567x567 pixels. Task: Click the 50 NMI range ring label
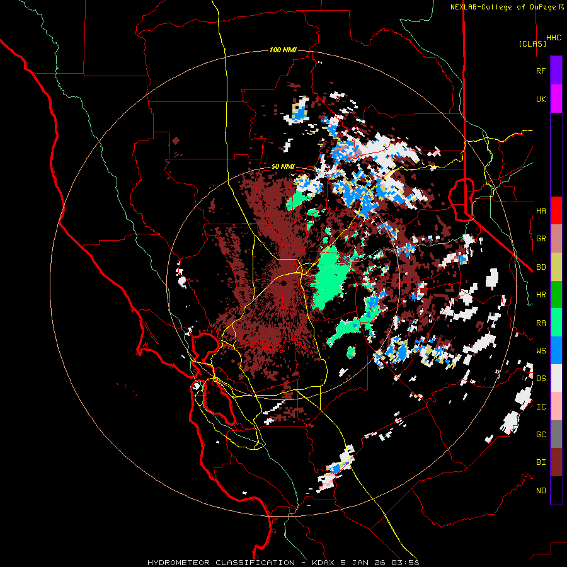coord(283,166)
